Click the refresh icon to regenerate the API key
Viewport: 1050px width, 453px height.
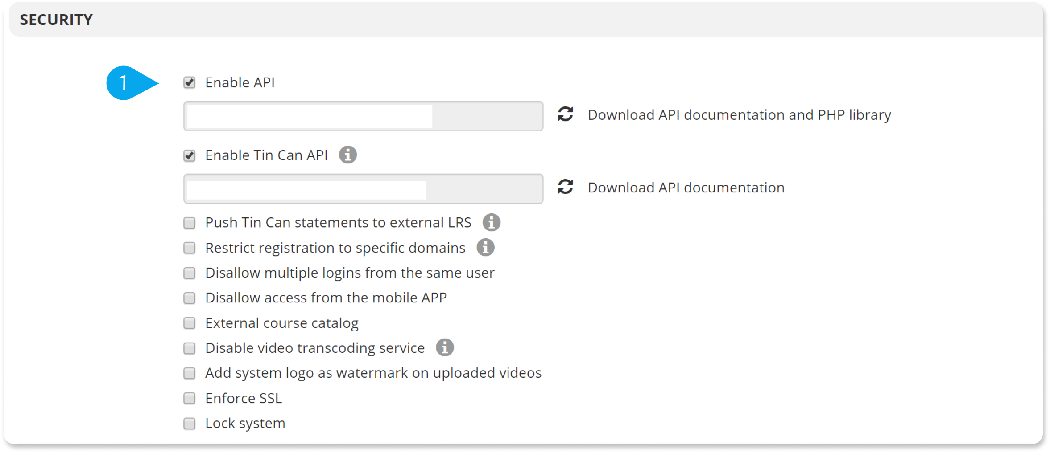(565, 114)
